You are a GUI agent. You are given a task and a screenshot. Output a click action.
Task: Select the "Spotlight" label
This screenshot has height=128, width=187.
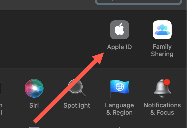point(77,106)
